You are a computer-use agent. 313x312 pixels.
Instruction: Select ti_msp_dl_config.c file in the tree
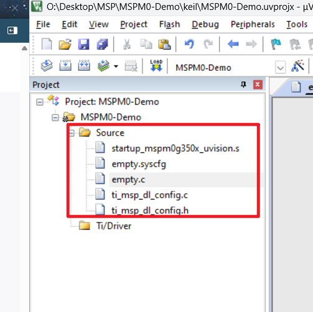pyautogui.click(x=150, y=195)
